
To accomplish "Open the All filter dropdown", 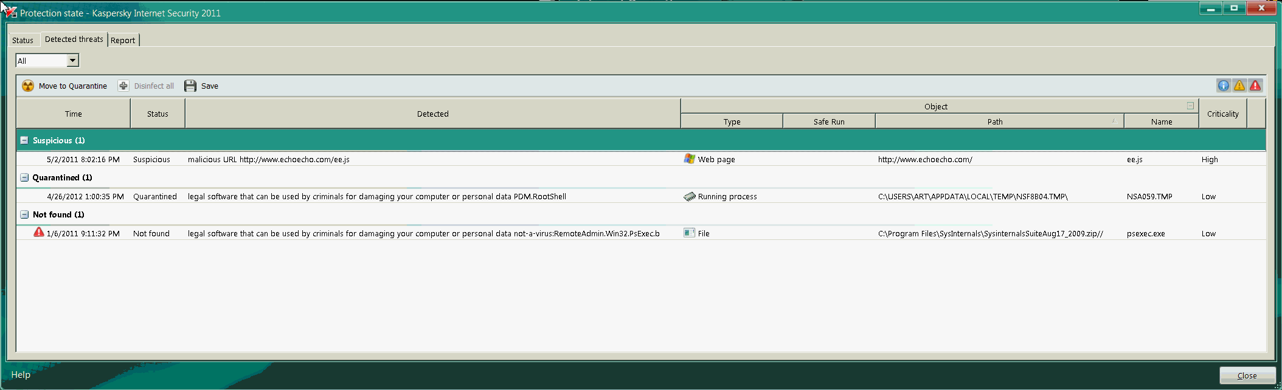I will click(x=72, y=60).
